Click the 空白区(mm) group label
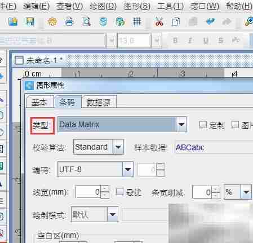 tap(58, 236)
